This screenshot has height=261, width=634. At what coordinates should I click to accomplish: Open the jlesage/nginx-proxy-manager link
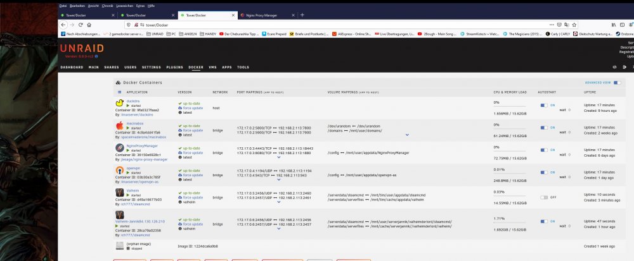pos(144,159)
